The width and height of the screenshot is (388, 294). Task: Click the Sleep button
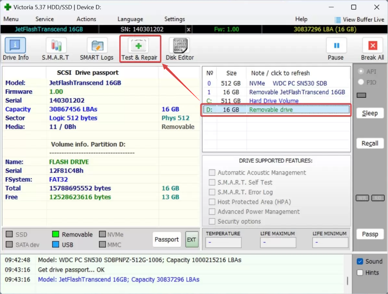pyautogui.click(x=370, y=113)
